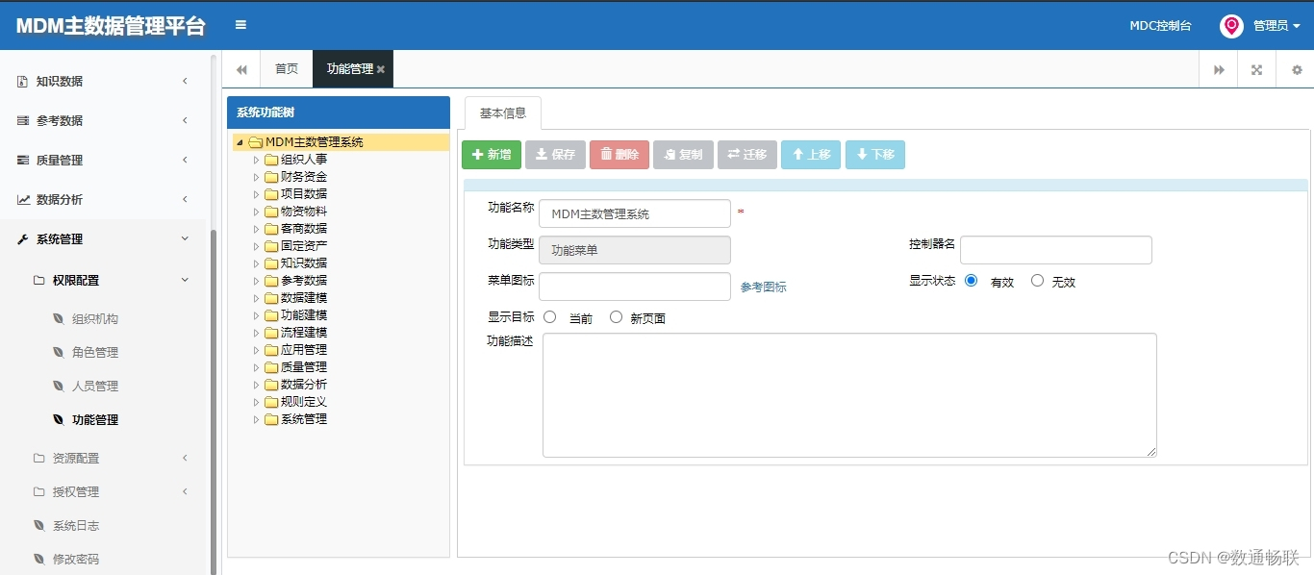Click the folder icon of 固定资产 node

point(271,246)
